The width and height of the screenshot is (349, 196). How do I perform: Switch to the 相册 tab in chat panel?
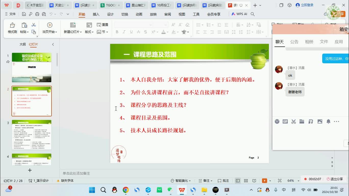point(309,42)
